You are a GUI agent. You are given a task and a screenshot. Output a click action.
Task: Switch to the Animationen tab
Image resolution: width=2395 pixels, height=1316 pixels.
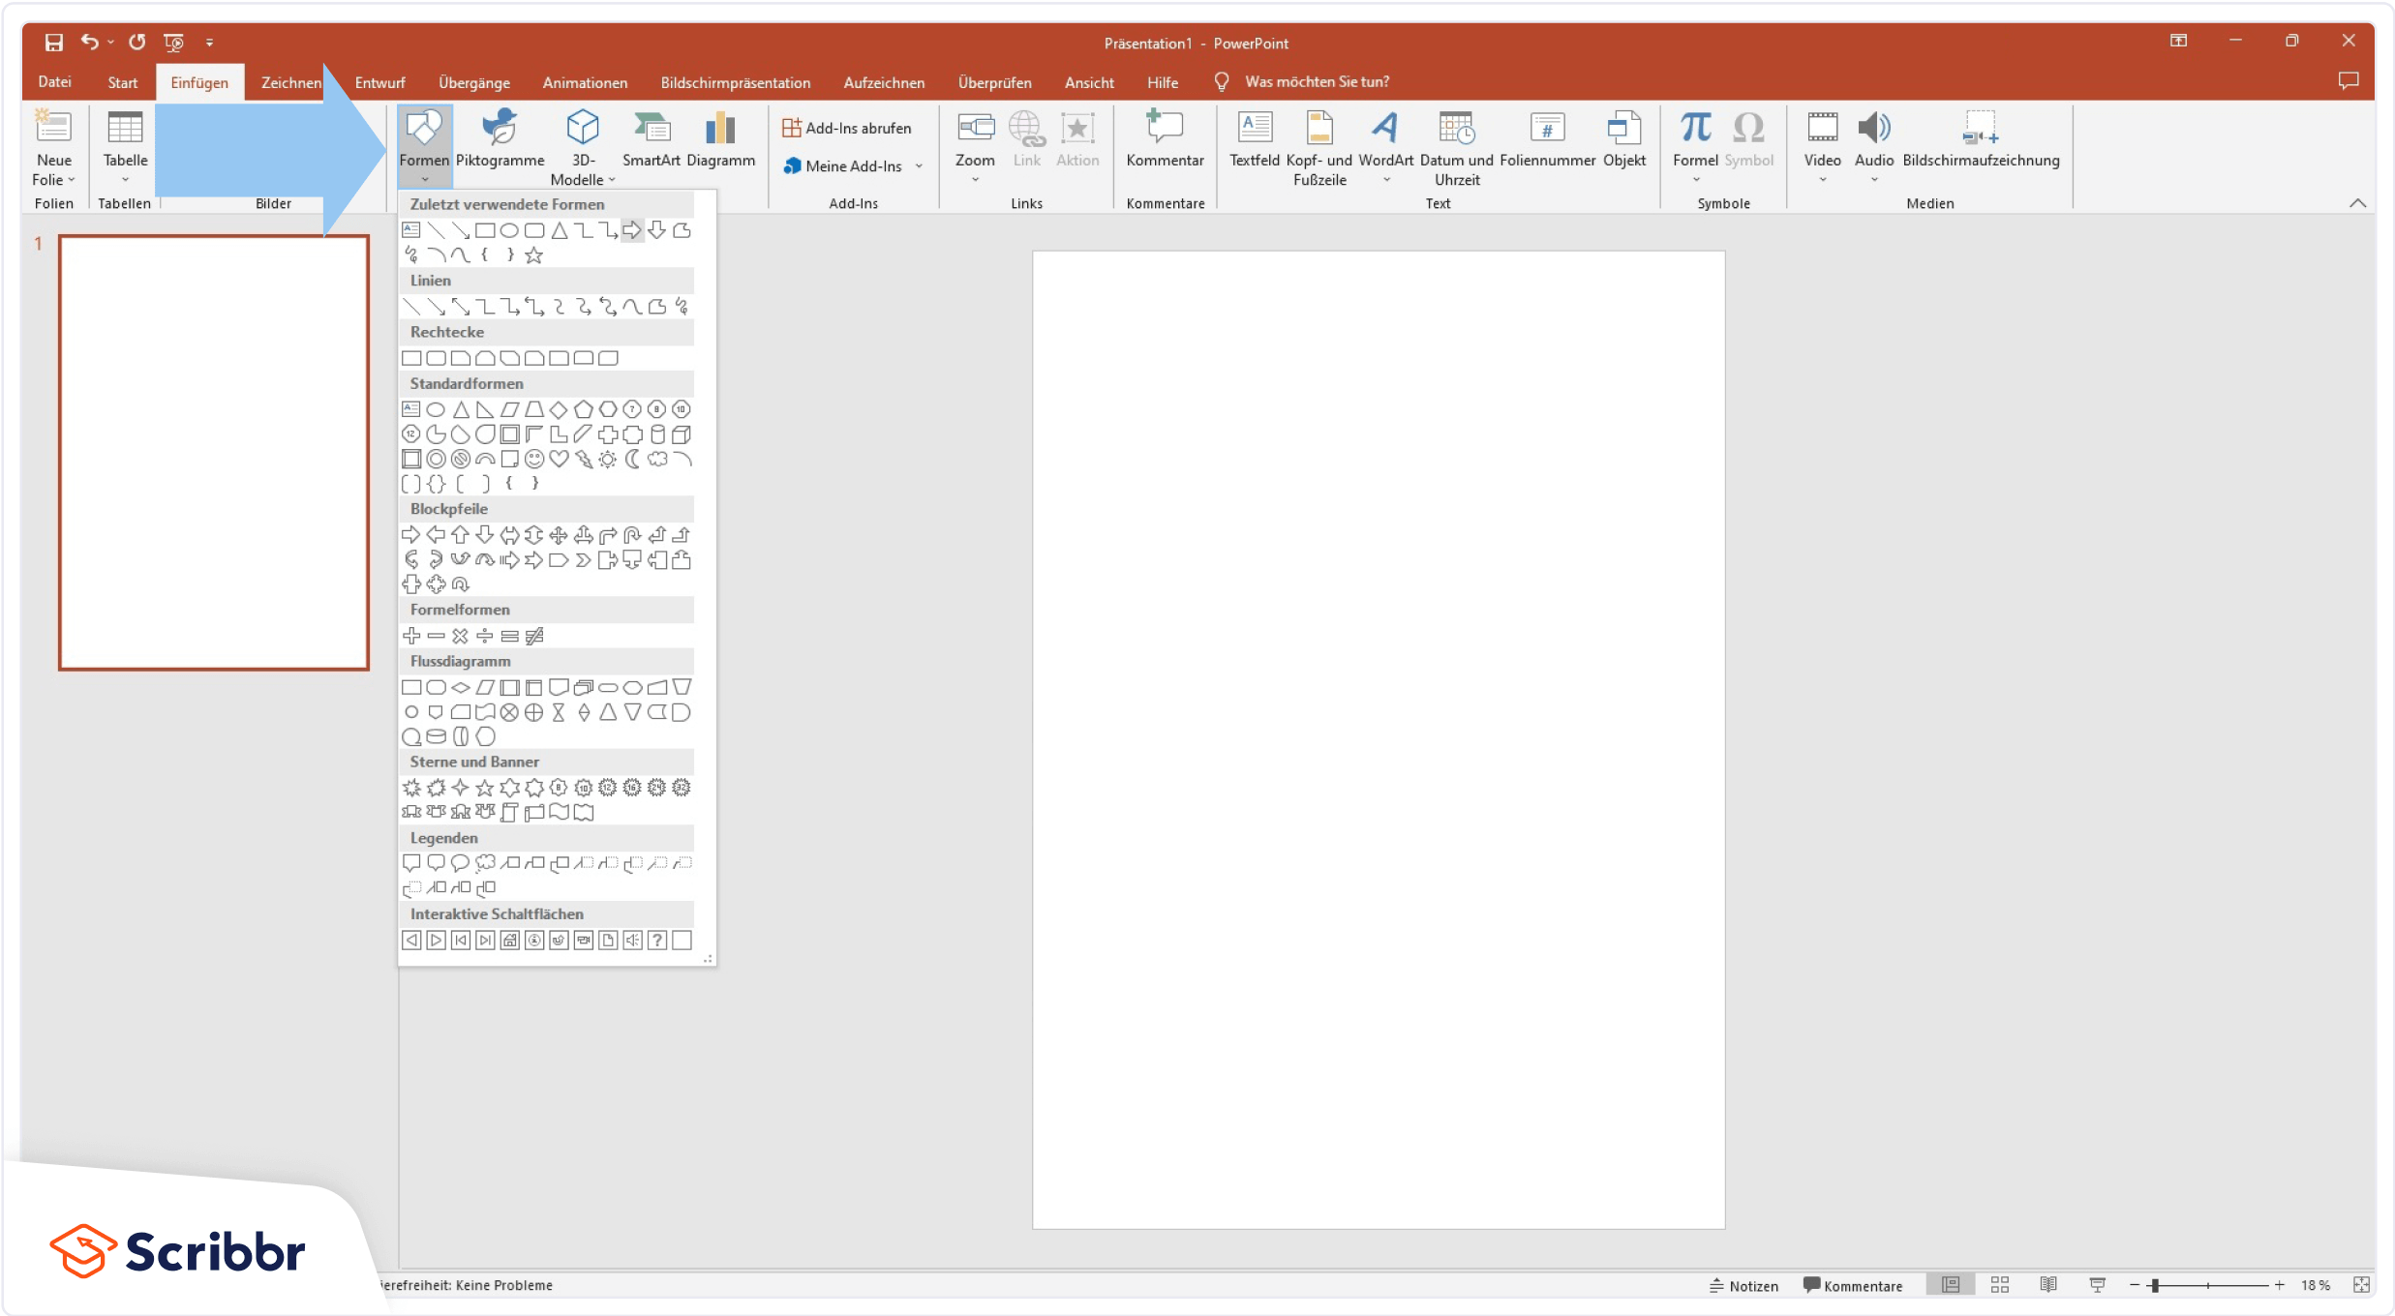click(x=585, y=82)
